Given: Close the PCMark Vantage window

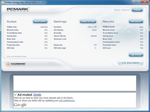Looking at the screenshot, I should pos(145,2).
